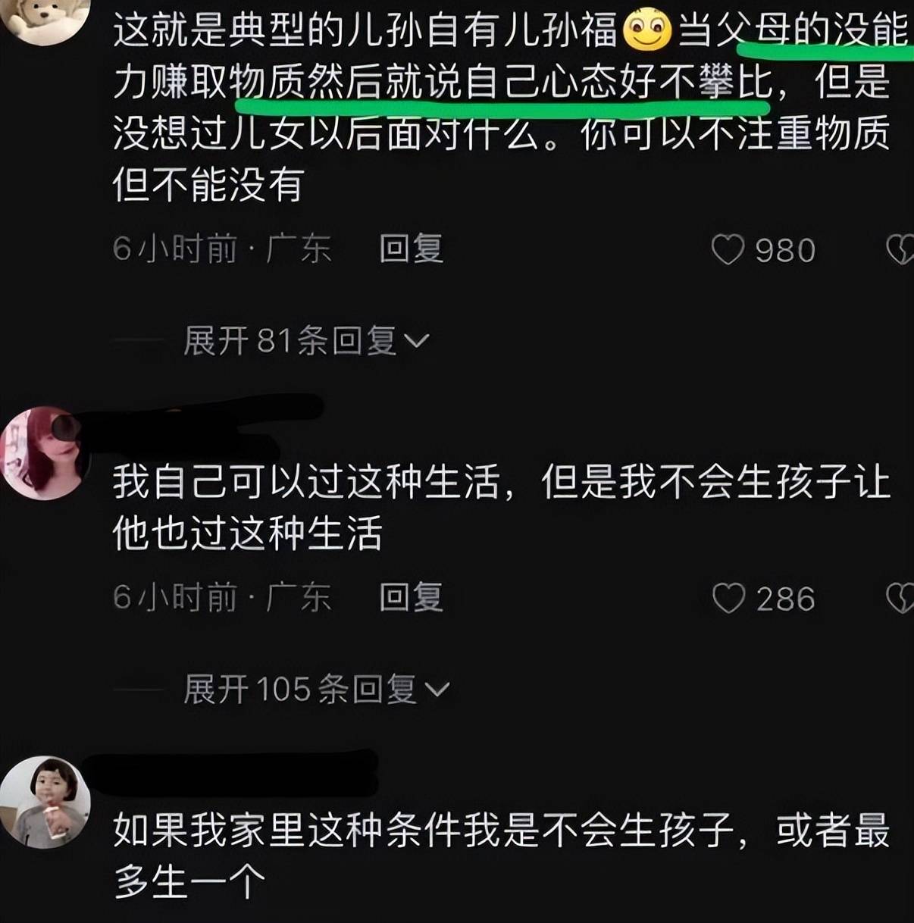The width and height of the screenshot is (914, 923).
Task: Expand the 105 replies thread
Action: tap(317, 690)
